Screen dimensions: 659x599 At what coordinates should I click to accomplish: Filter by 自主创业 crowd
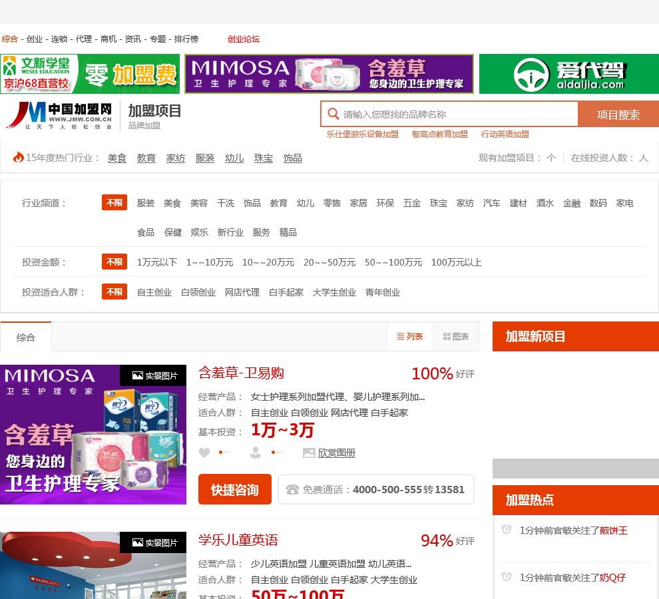click(154, 292)
